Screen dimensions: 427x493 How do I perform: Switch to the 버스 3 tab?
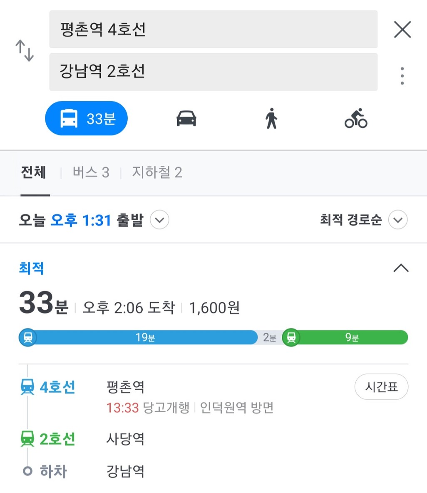coord(91,172)
